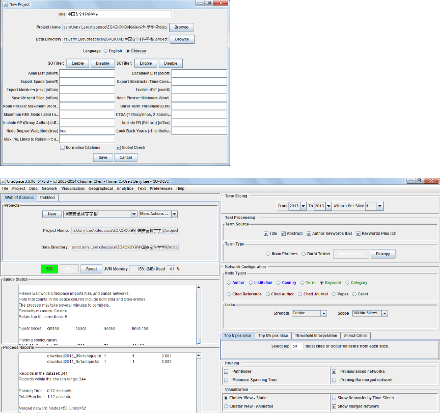Choose the Cited Reference node type

click(229, 294)
